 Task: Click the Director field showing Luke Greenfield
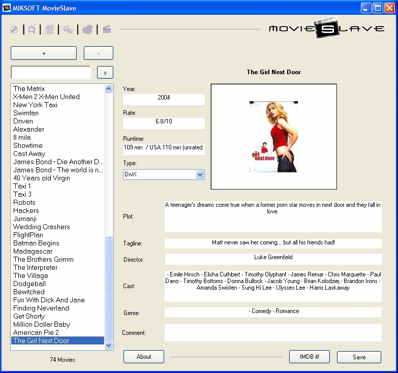273,259
